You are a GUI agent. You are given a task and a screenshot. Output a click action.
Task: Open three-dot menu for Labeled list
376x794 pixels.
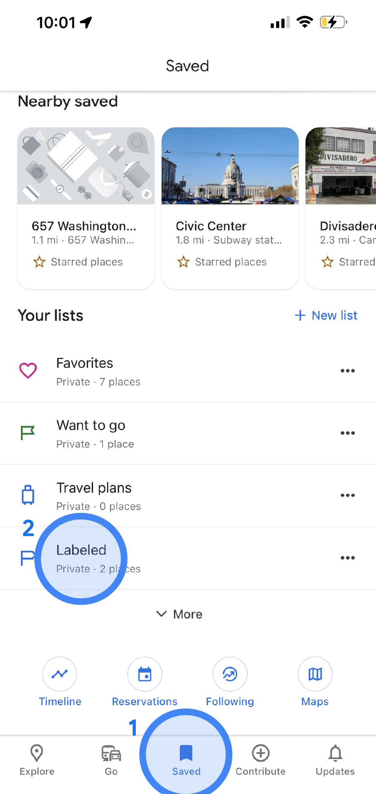348,558
